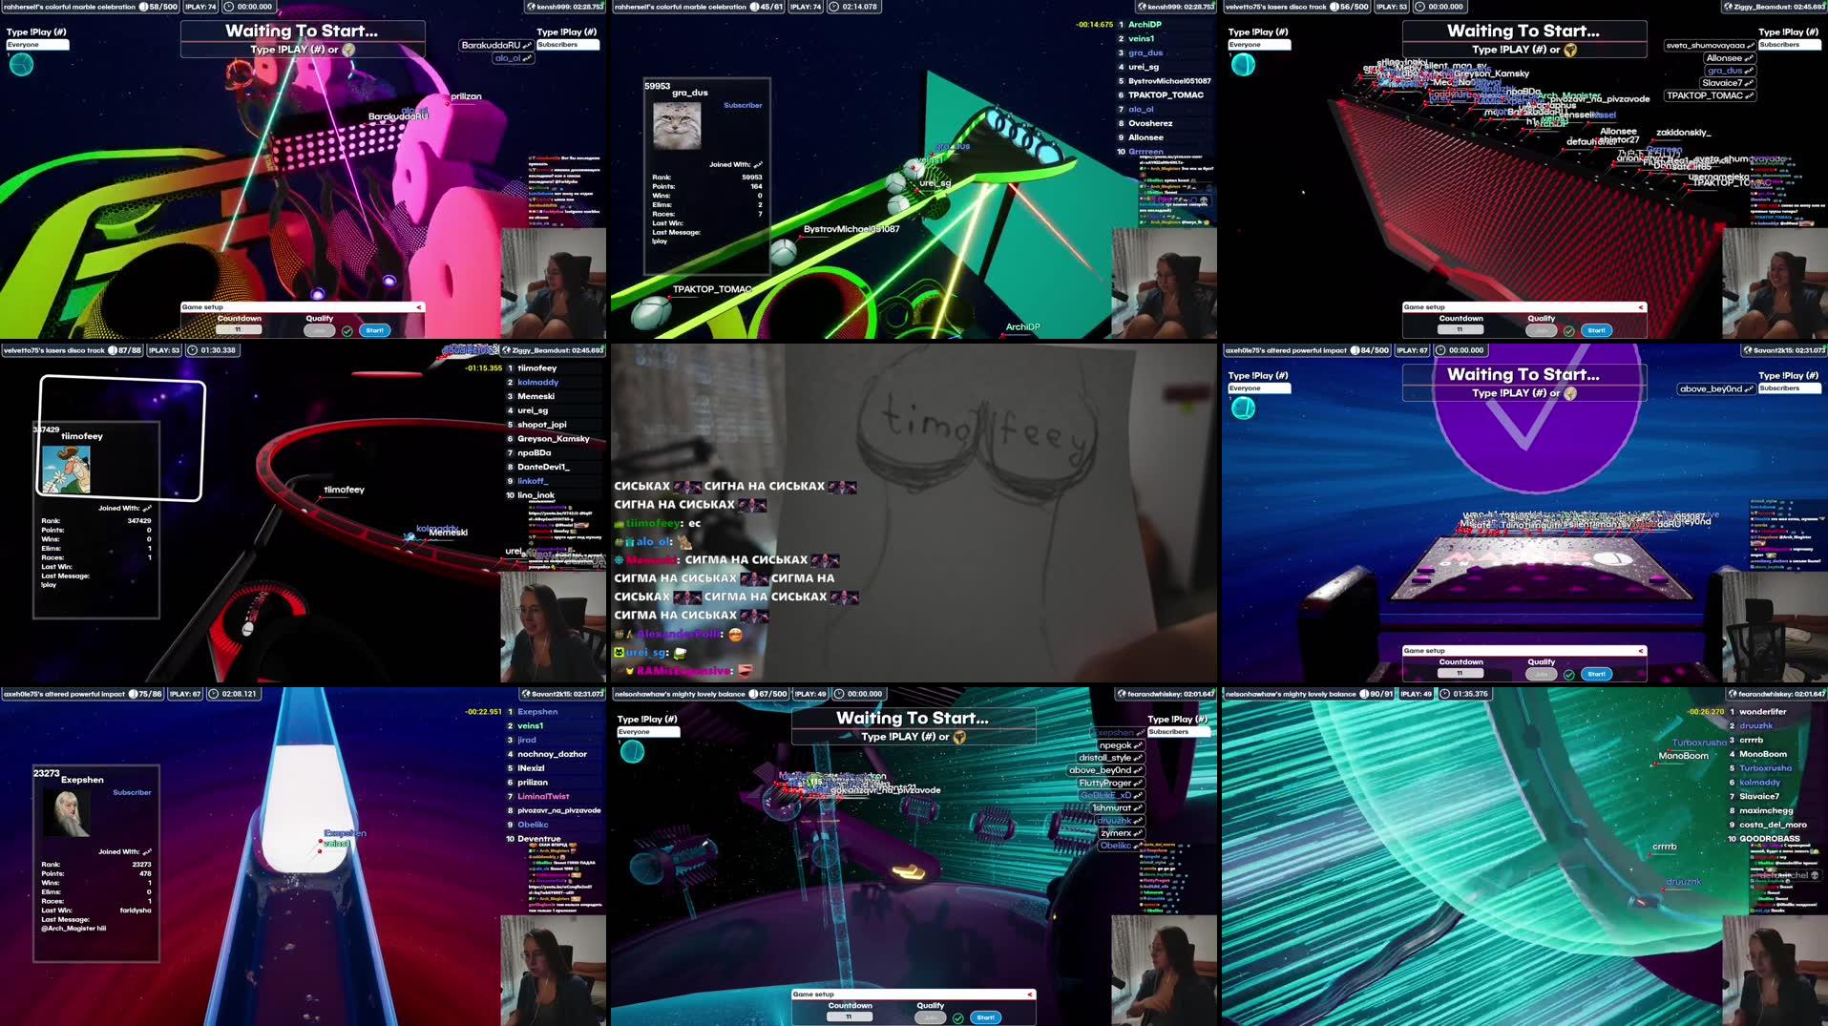The height and width of the screenshot is (1026, 1828).
Task: Click clock icon beside 02:14.078 race timer
Action: pos(833,7)
